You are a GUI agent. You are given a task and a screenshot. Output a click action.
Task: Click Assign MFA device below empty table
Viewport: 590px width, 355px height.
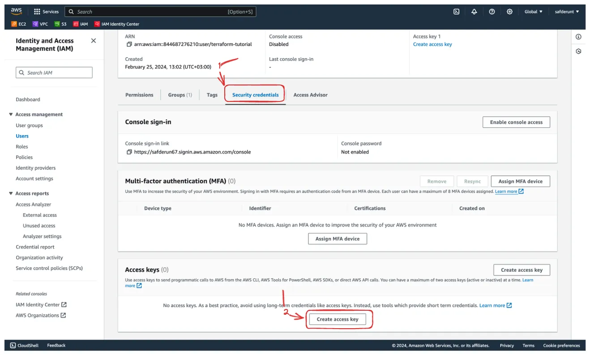point(338,239)
